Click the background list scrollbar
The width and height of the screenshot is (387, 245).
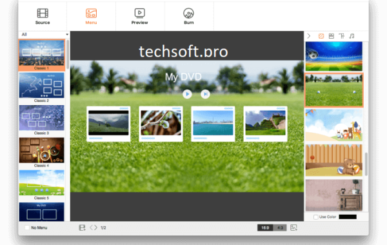(x=366, y=164)
